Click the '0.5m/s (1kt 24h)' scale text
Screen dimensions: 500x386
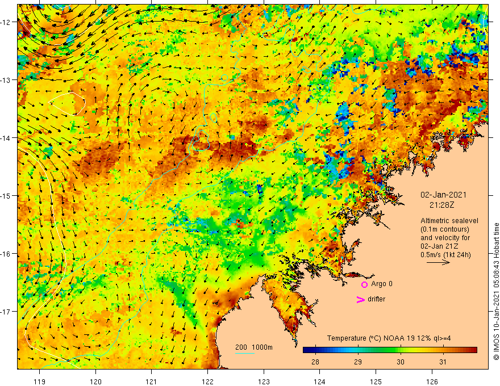[445, 255]
